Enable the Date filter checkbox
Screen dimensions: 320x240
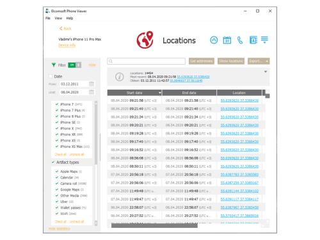click(x=51, y=76)
